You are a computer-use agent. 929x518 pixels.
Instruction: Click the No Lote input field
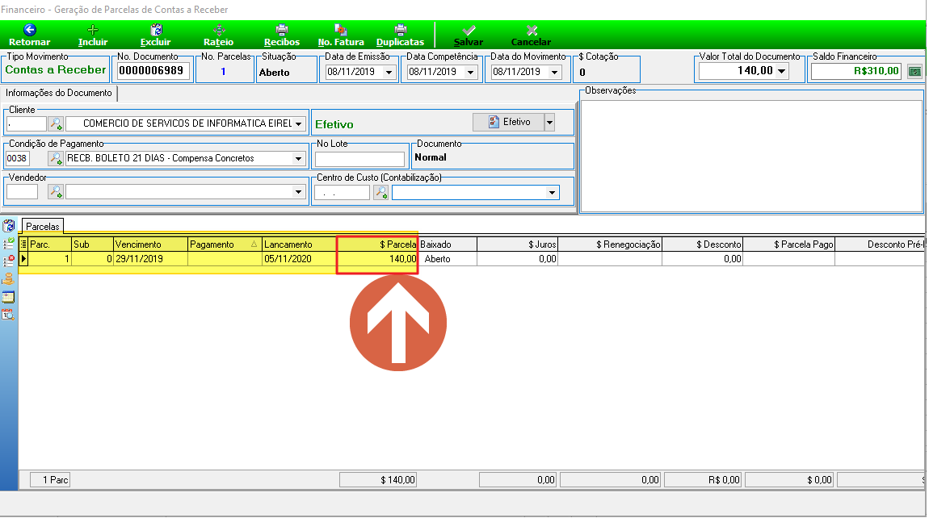pos(359,159)
